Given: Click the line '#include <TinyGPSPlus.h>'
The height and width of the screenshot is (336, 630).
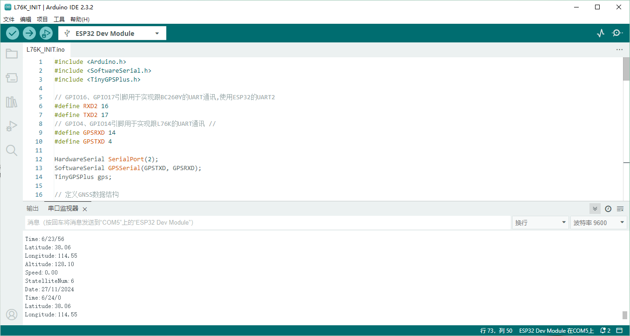Looking at the screenshot, I should [x=97, y=79].
